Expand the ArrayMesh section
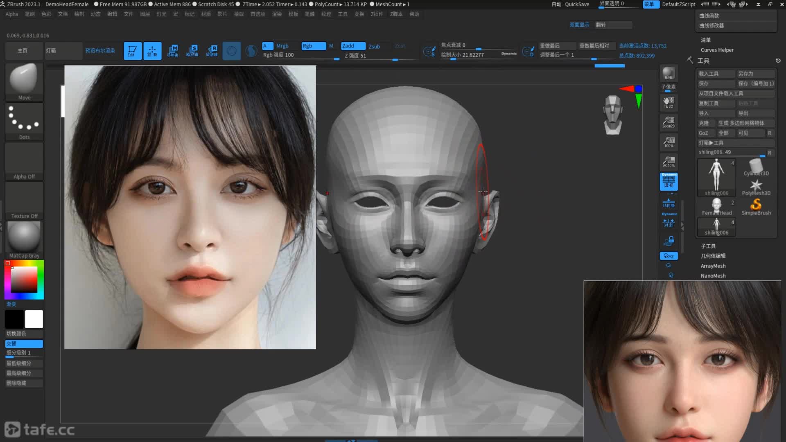Image resolution: width=786 pixels, height=442 pixels. pyautogui.click(x=713, y=266)
